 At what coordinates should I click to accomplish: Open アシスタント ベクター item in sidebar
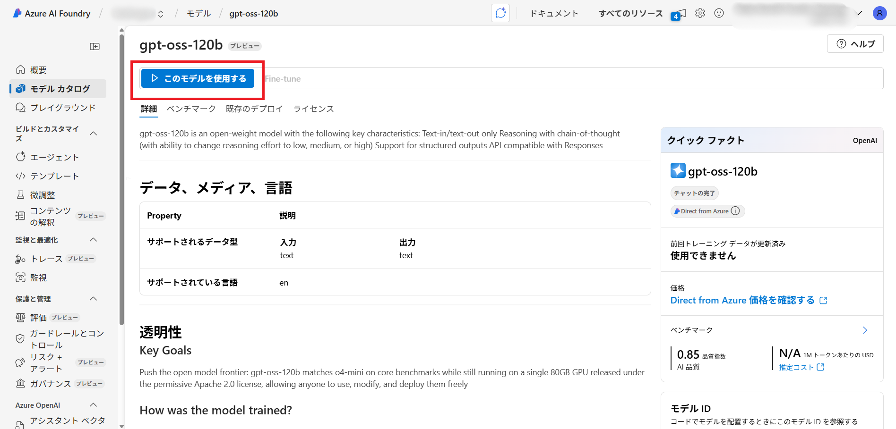click(x=60, y=421)
